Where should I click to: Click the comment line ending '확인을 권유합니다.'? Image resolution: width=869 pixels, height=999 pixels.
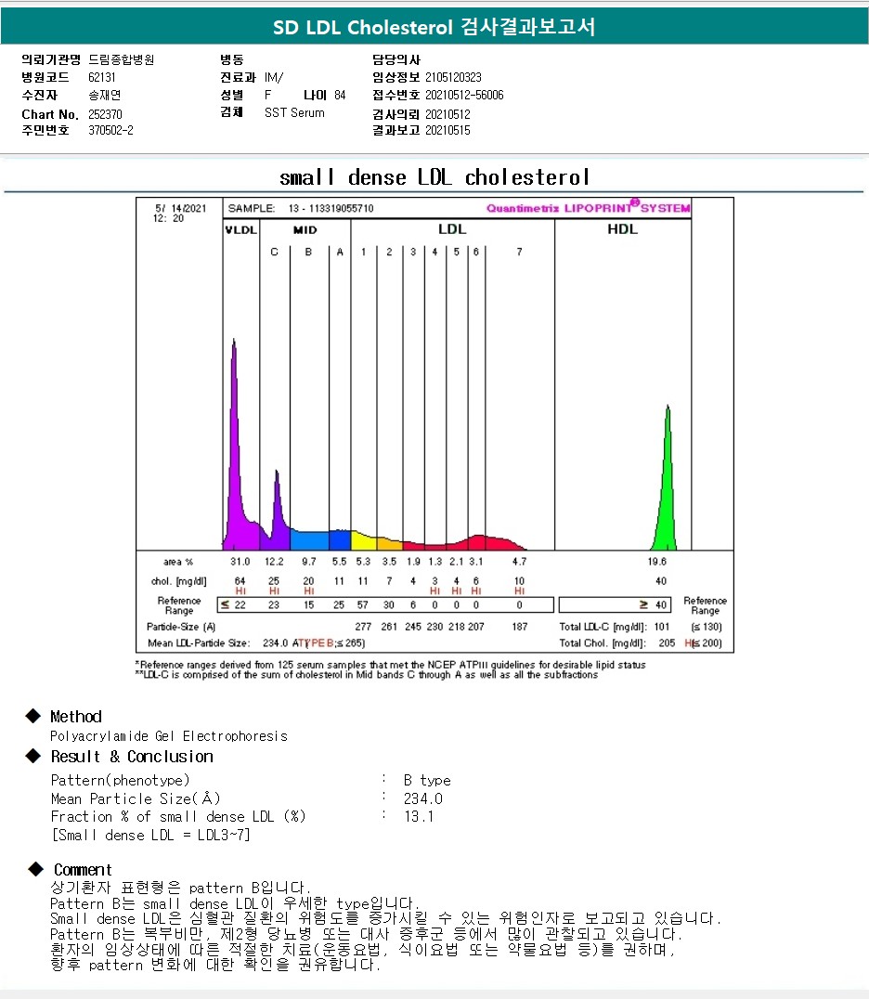215,965
